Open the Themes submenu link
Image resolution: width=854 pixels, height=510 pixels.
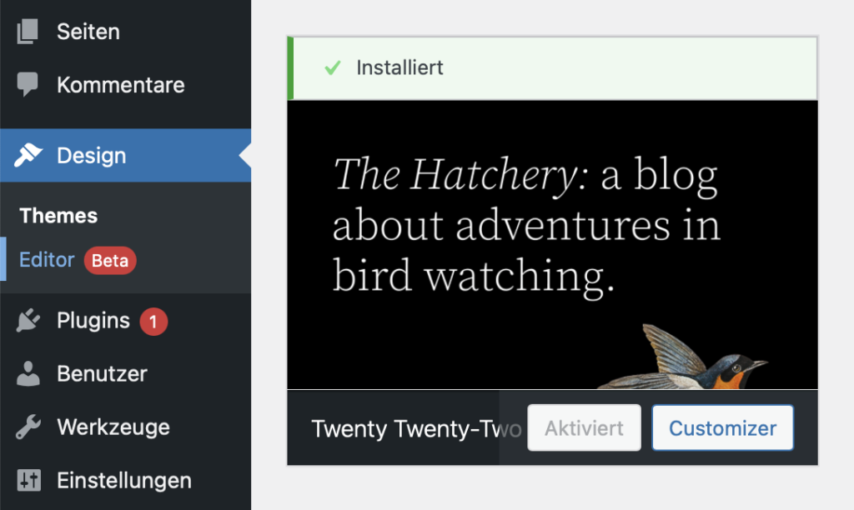pos(58,216)
